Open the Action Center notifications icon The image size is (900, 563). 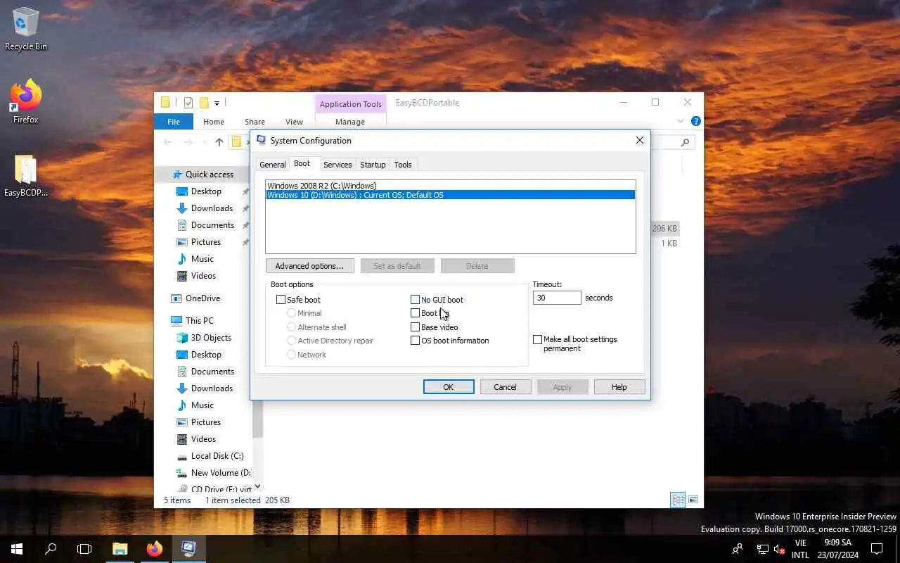point(877,549)
